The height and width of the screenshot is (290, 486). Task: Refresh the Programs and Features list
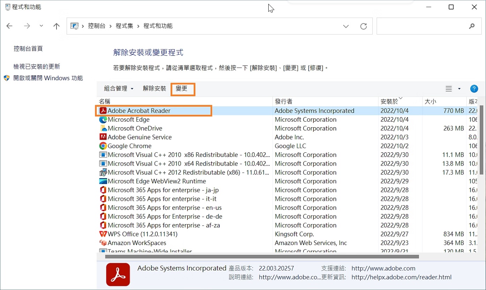coord(364,26)
